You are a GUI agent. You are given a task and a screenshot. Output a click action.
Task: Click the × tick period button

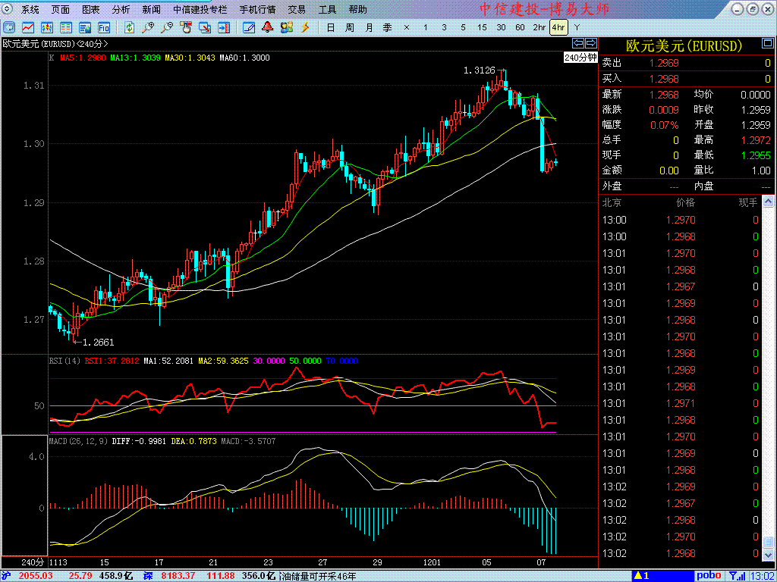pos(407,27)
